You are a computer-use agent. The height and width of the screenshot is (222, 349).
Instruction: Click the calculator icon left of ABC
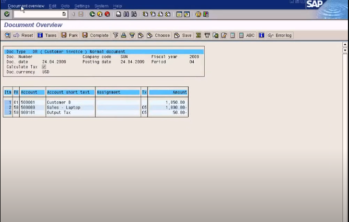pos(232,35)
